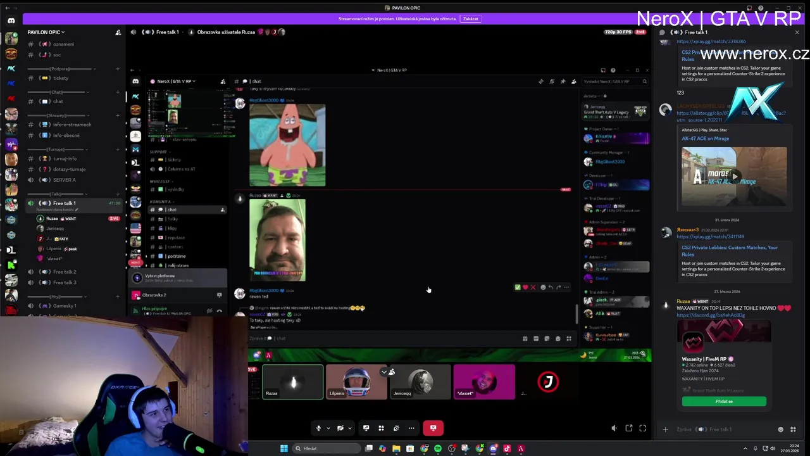Join Free talk 3 voice channel

tap(74, 282)
